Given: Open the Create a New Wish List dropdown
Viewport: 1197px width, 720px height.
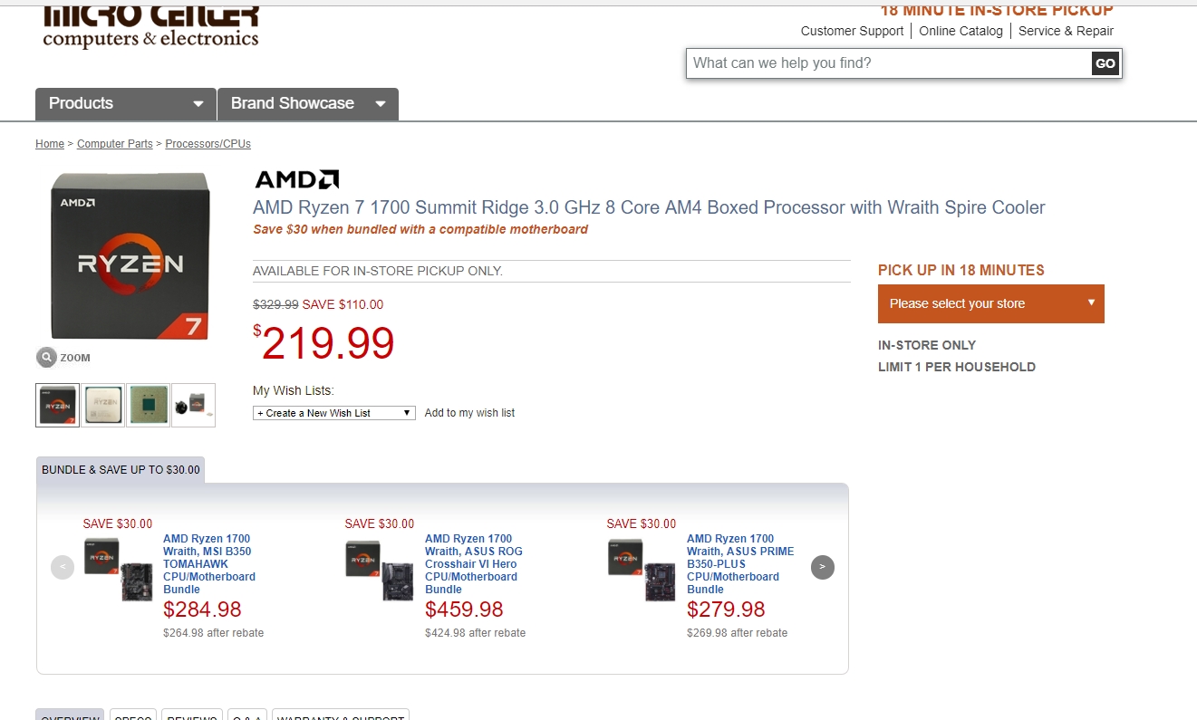Looking at the screenshot, I should click(333, 413).
